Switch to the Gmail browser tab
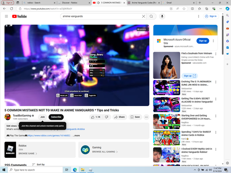The height and width of the screenshot is (173, 231). [178, 3]
